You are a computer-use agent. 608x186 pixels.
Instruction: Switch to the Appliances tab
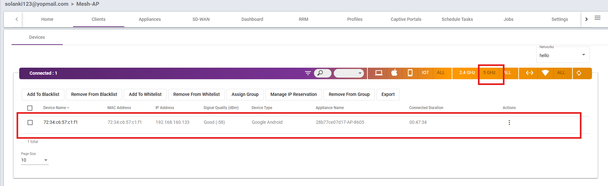coord(150,19)
